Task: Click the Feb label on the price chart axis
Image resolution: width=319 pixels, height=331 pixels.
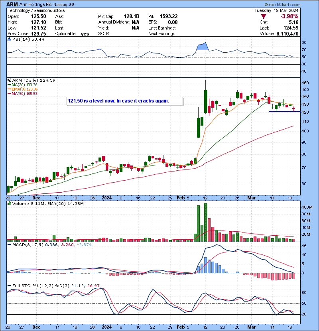Action: (x=181, y=198)
